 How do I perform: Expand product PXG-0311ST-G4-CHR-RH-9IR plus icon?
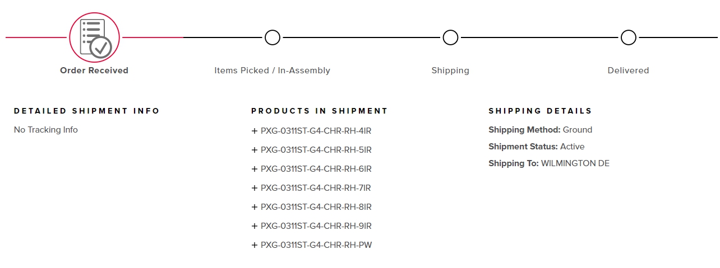click(255, 226)
